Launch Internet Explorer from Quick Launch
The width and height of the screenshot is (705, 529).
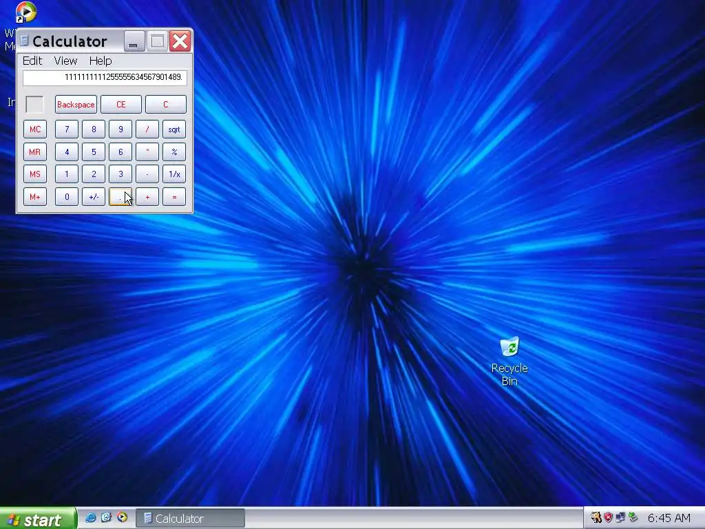[x=90, y=518]
